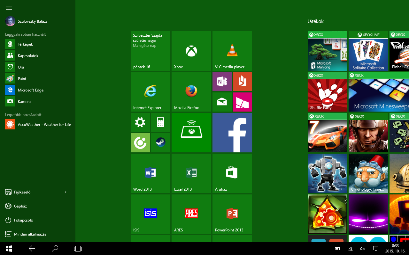409x255 pixels.
Task: Launch Chronology: Time game tile
Action: tap(368, 173)
